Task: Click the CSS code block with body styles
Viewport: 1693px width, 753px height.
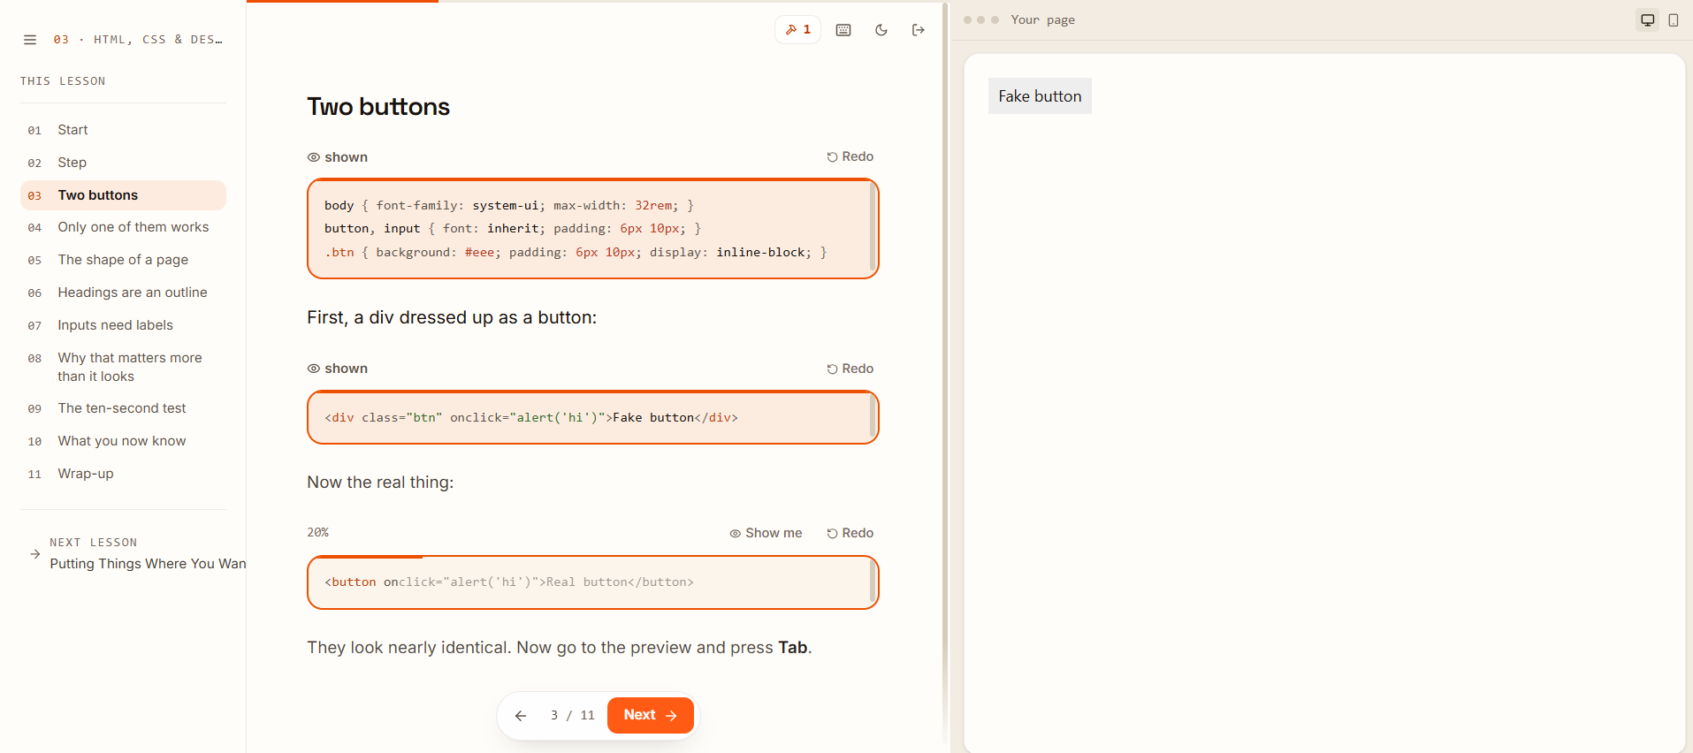Action: (x=592, y=229)
